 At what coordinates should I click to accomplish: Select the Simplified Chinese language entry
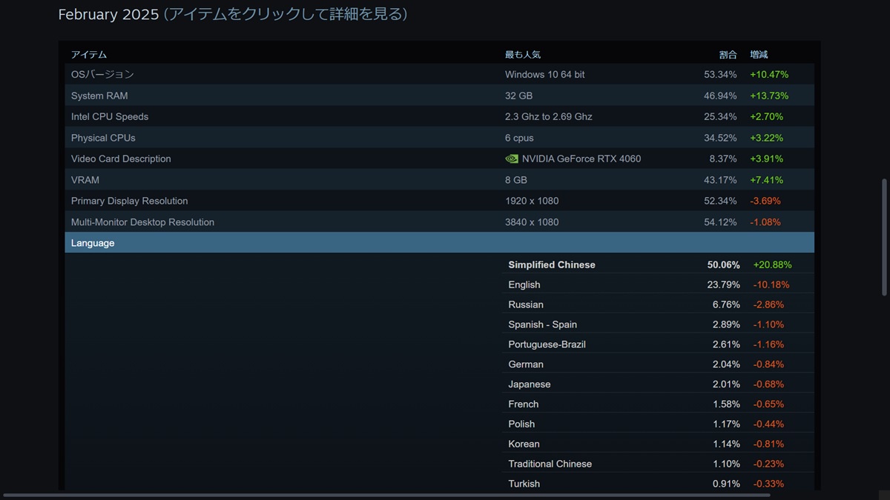[552, 264]
